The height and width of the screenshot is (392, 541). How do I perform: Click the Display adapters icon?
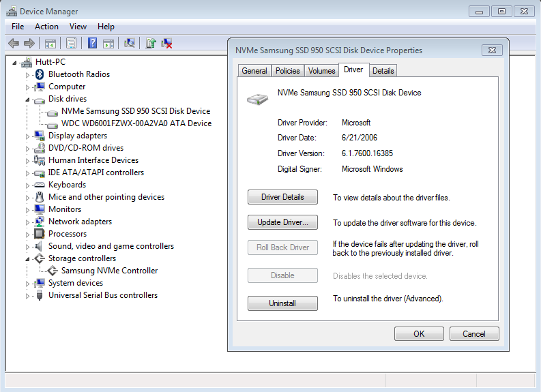tap(40, 136)
